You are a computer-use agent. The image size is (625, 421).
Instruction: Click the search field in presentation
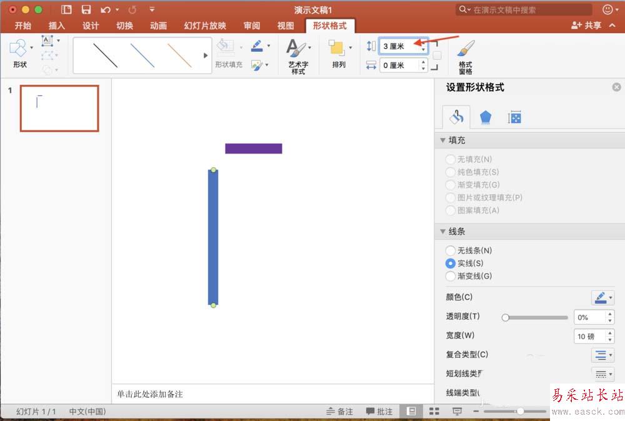tap(524, 9)
